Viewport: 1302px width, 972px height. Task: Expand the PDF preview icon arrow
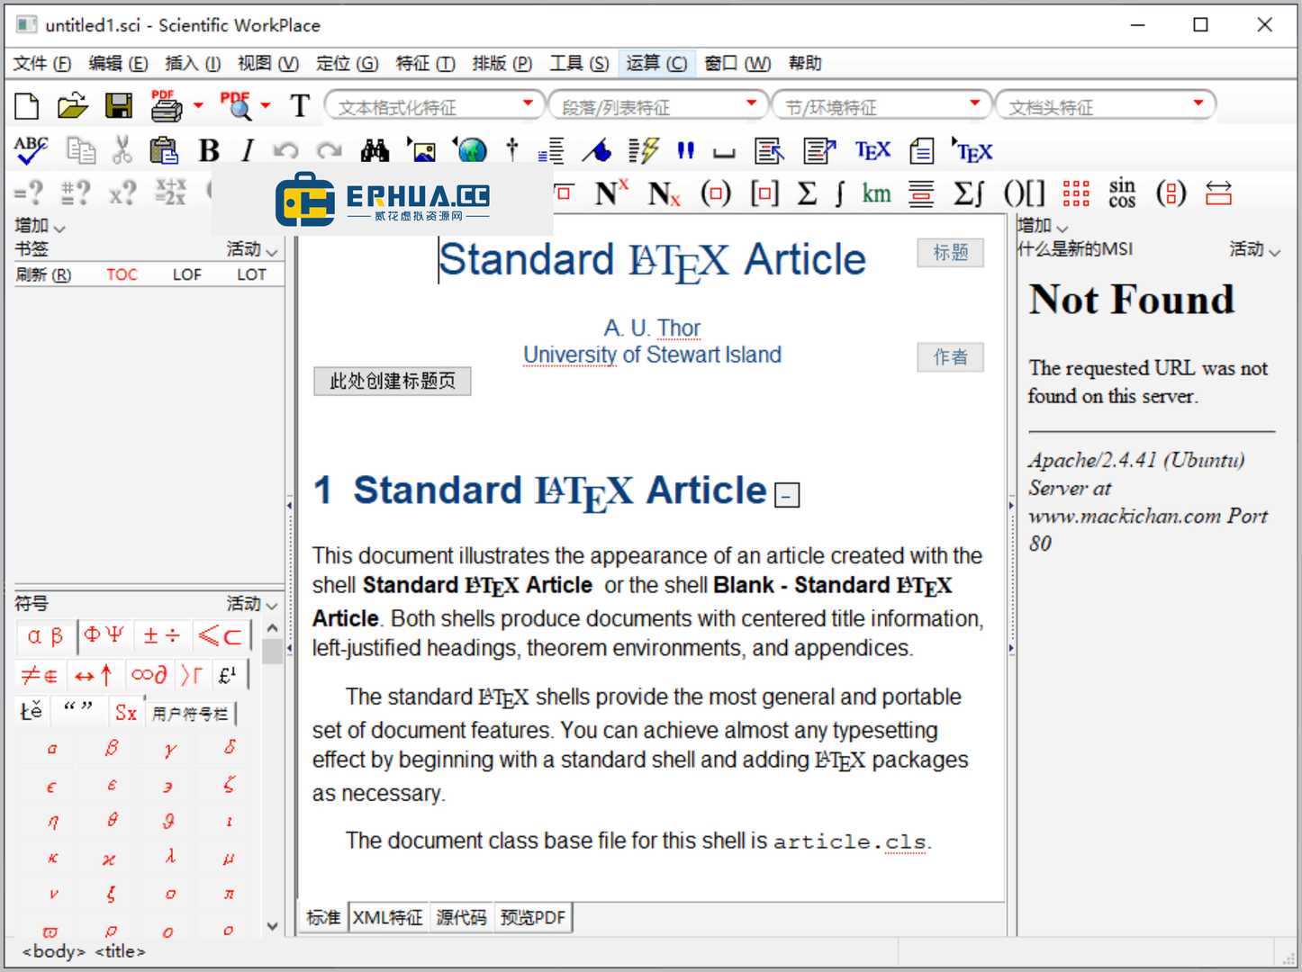266,106
